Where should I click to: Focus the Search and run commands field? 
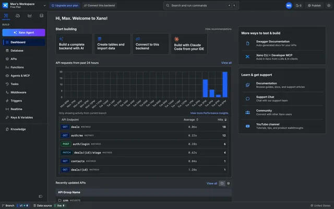click(x=201, y=6)
